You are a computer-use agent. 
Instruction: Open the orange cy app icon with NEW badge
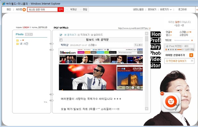click(x=171, y=102)
